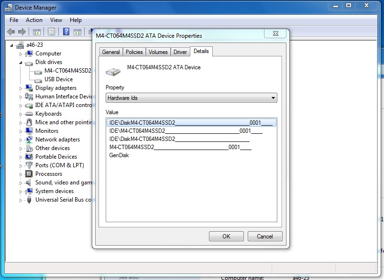This screenshot has height=280, width=384.
Task: Expand the Processors node arrow
Action: 21,174
